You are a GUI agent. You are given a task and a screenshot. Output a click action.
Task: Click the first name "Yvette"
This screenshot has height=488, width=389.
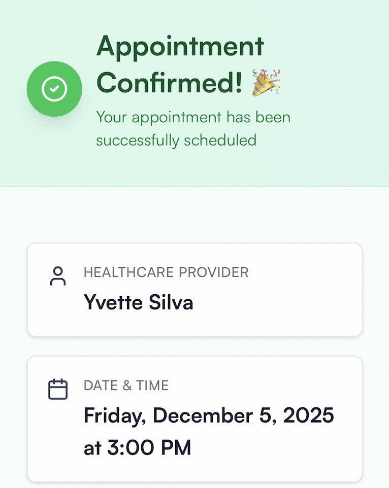click(x=113, y=302)
